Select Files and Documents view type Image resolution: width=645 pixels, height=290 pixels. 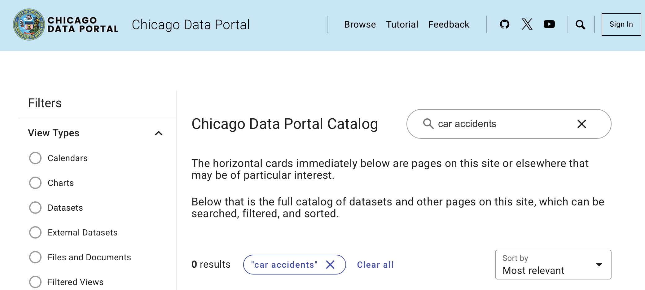[x=35, y=257]
